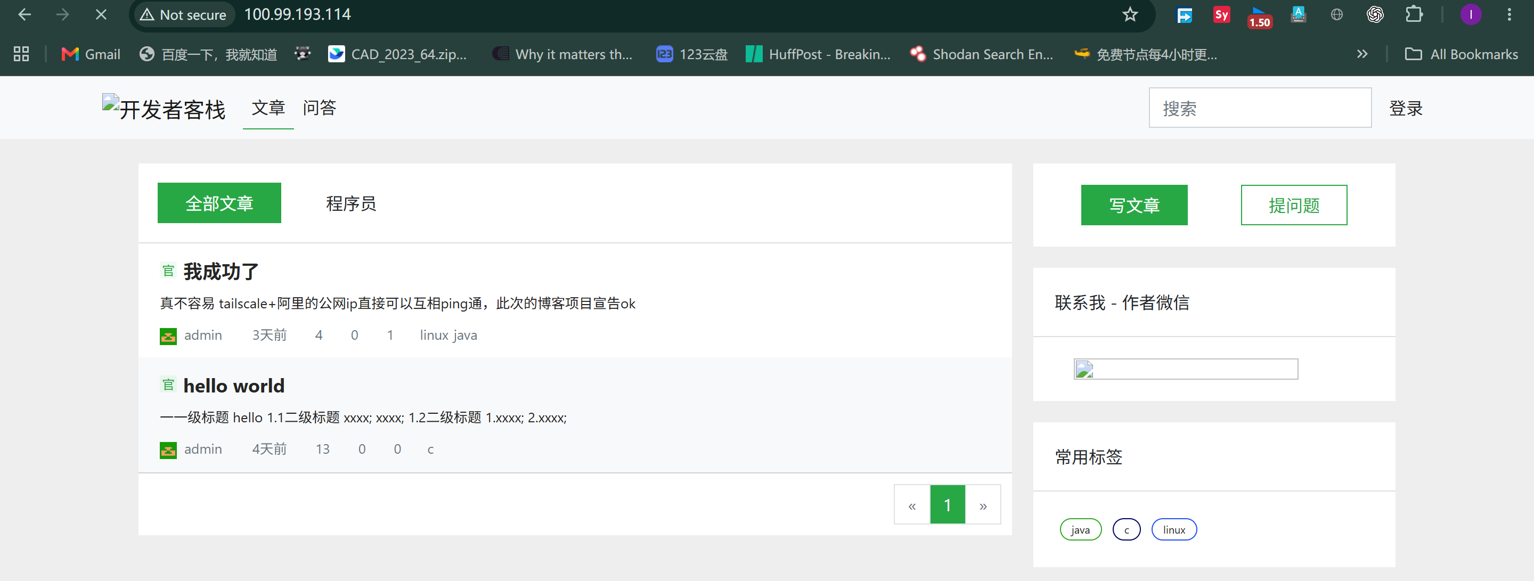Switch to the 问答 nav tab
This screenshot has height=581, width=1534.
(319, 108)
